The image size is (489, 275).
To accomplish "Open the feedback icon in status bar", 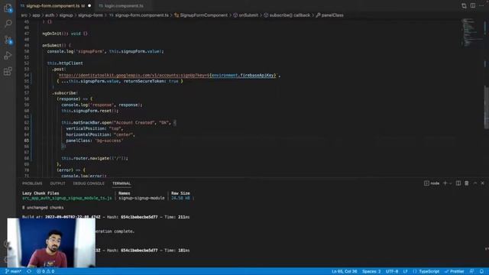I will tap(472, 271).
